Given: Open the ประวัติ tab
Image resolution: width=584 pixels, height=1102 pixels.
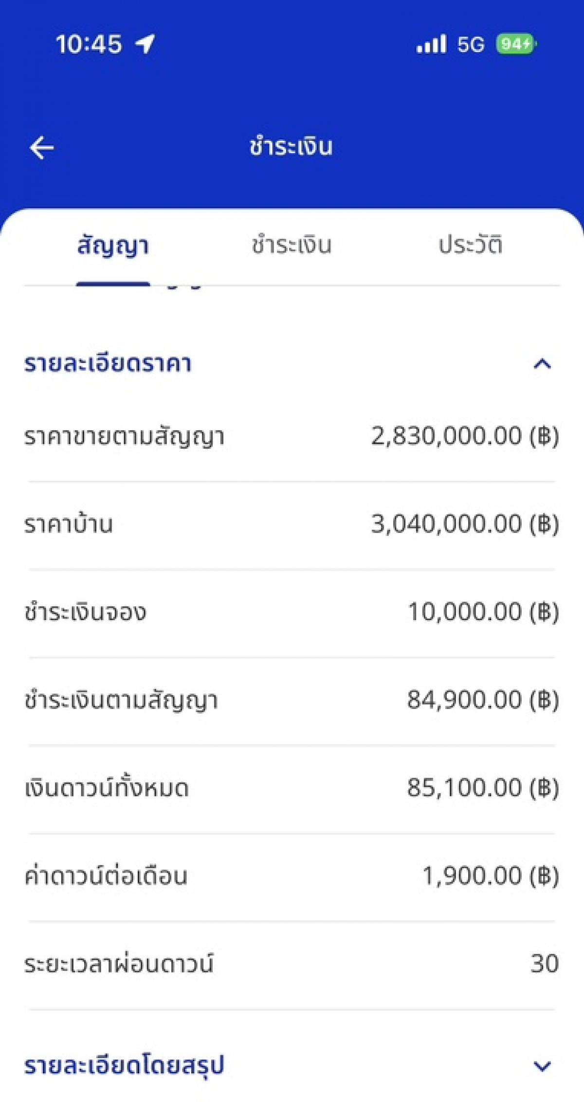Looking at the screenshot, I should 470,245.
